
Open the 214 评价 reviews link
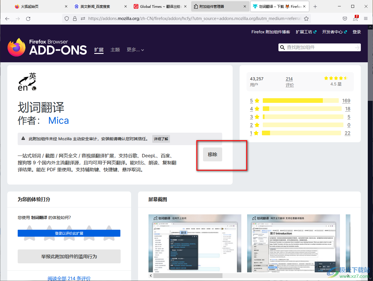pos(289,82)
